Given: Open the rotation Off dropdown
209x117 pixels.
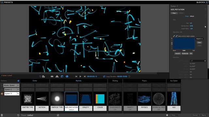Looking at the screenshot, I should (x=198, y=61).
